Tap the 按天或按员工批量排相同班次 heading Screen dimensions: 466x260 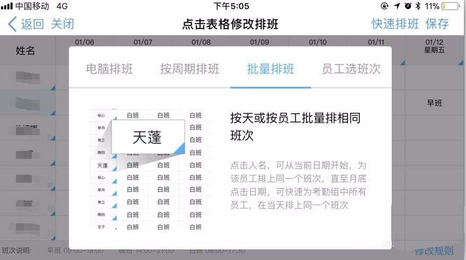coord(296,127)
